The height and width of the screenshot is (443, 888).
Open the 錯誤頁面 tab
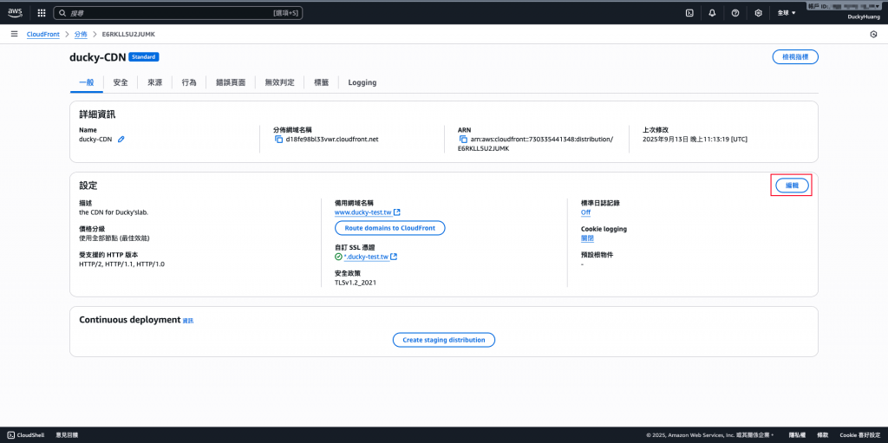coord(231,82)
